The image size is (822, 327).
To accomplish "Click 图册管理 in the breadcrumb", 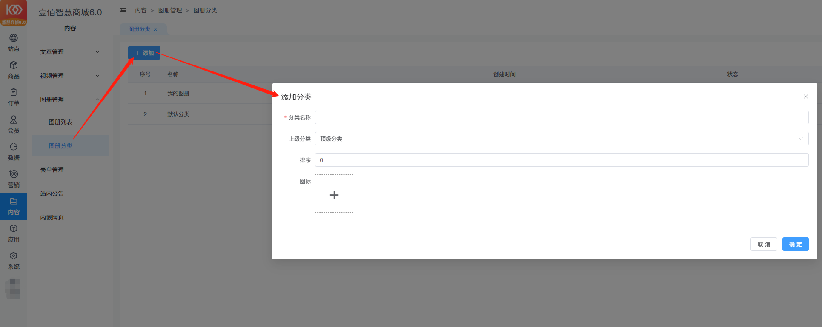I will pos(170,10).
